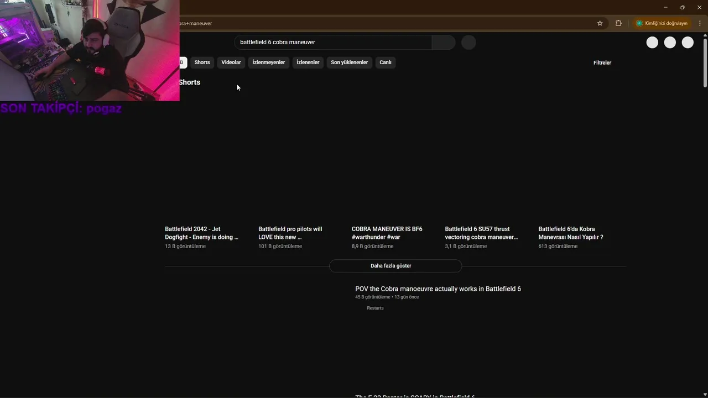The width and height of the screenshot is (708, 398).
Task: Expand shorts with Daha fazla göster
Action: tap(395, 266)
